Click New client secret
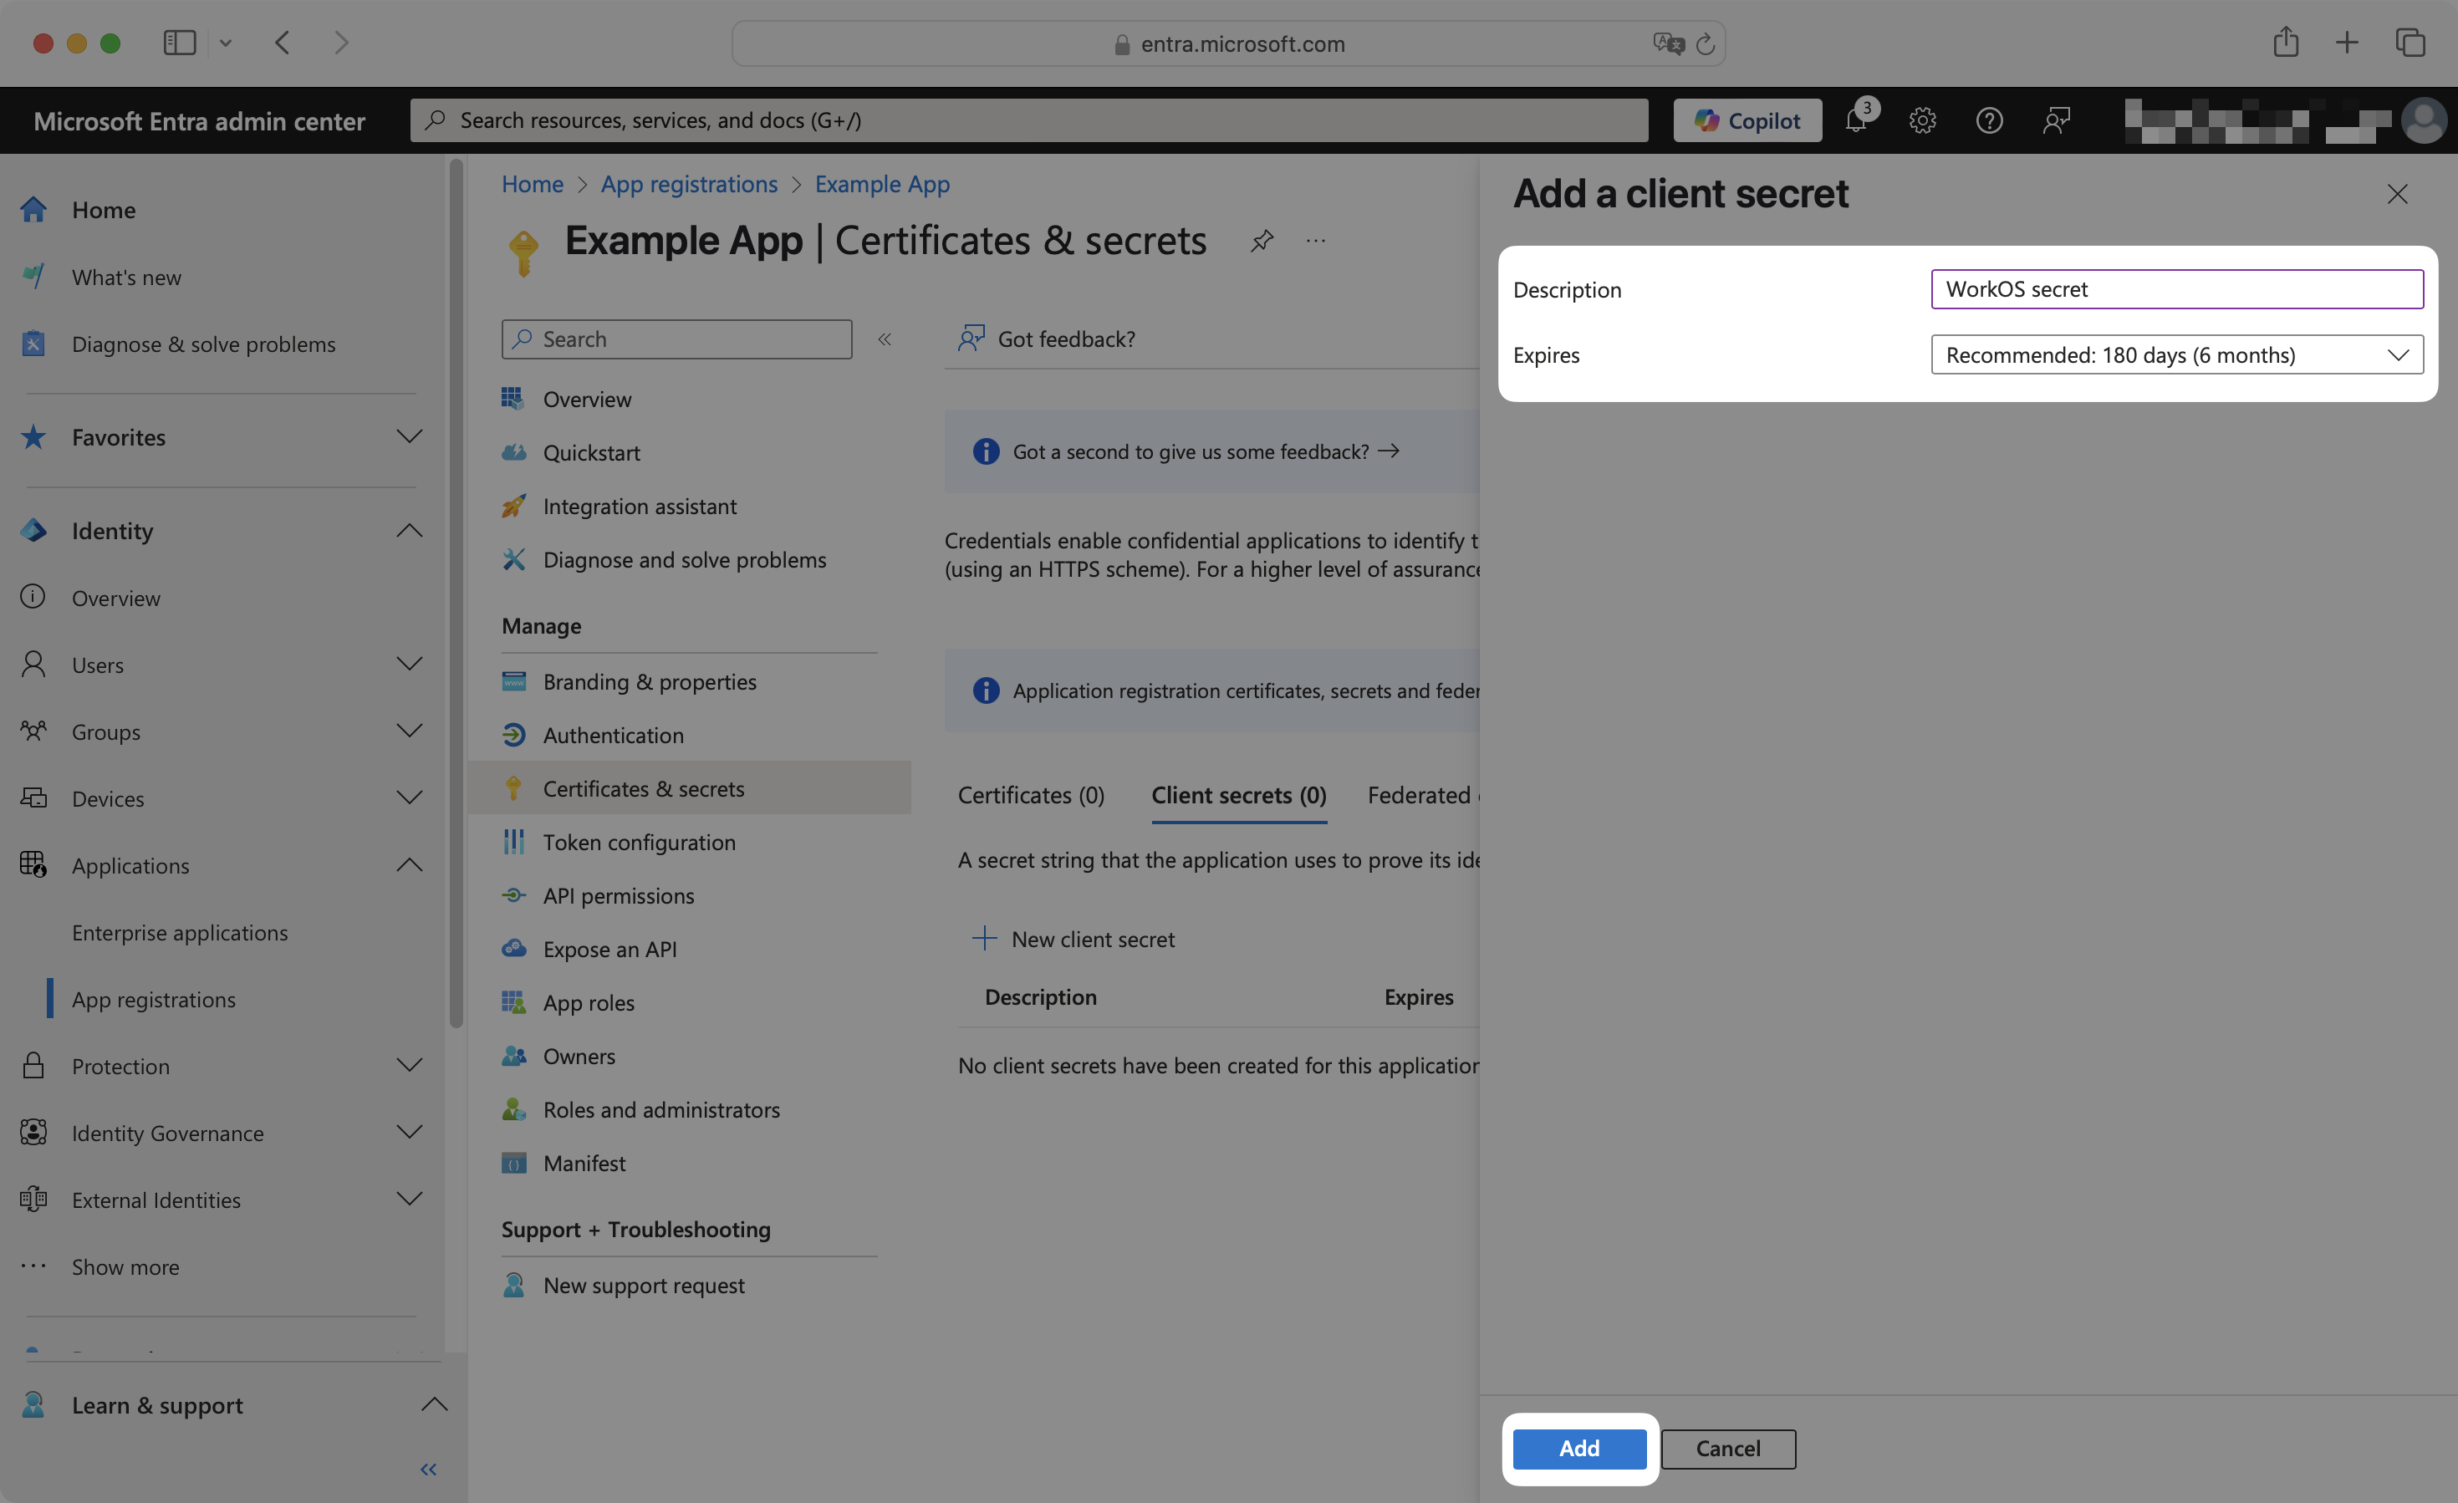Screen dimensions: 2458x1503 (x=1093, y=939)
